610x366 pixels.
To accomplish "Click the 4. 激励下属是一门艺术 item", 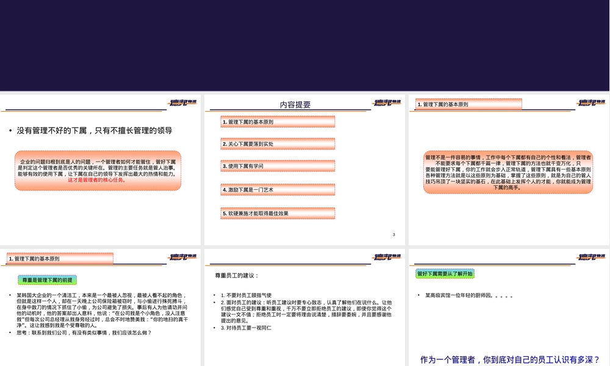I will (x=278, y=190).
